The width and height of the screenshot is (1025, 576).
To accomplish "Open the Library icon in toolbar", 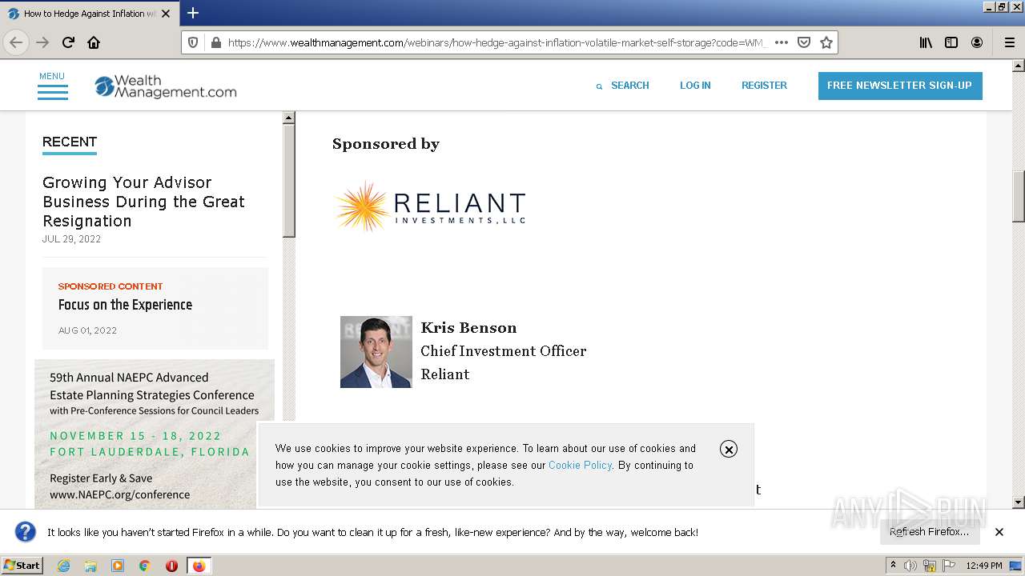I will tap(926, 42).
